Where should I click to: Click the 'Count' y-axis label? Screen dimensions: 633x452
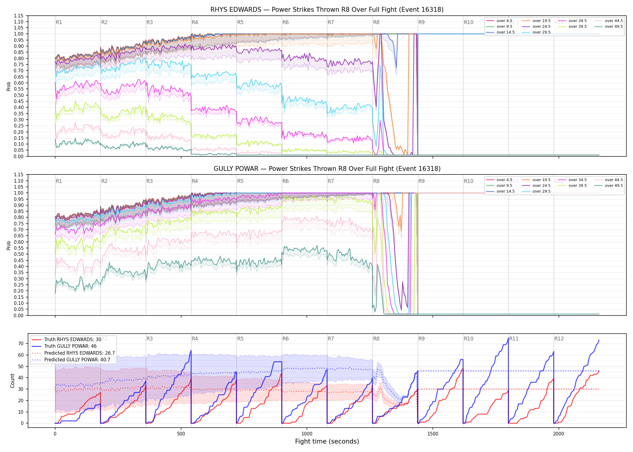coord(12,381)
